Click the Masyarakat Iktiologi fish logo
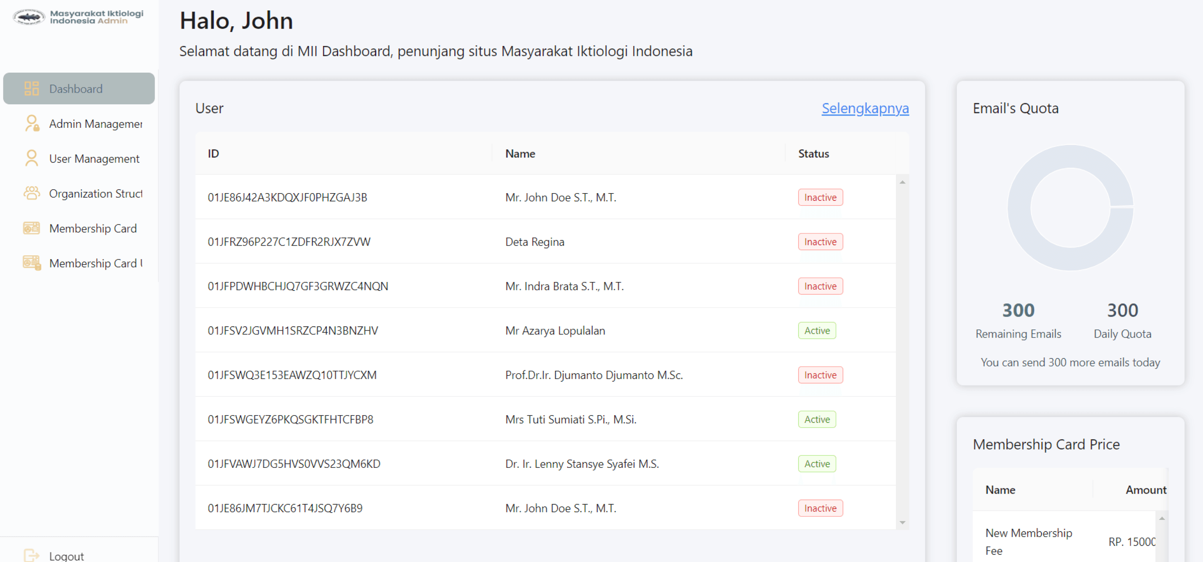The height and width of the screenshot is (562, 1203). pos(29,17)
